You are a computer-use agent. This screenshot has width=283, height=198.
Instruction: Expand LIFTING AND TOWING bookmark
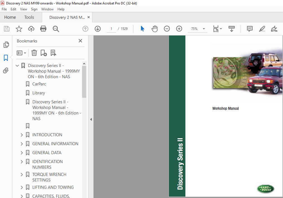(22, 187)
